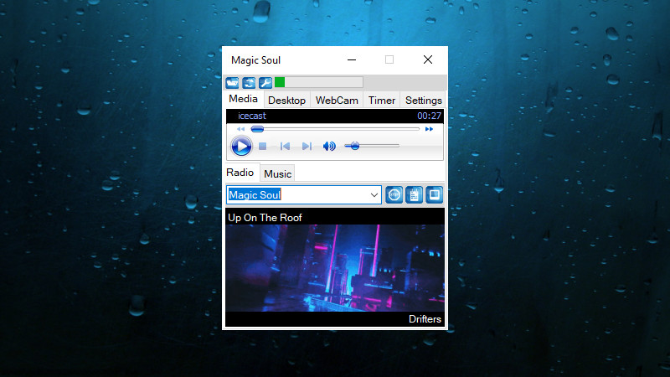Click the refresh arrows toolbar icon
670x377 pixels.
click(249, 82)
